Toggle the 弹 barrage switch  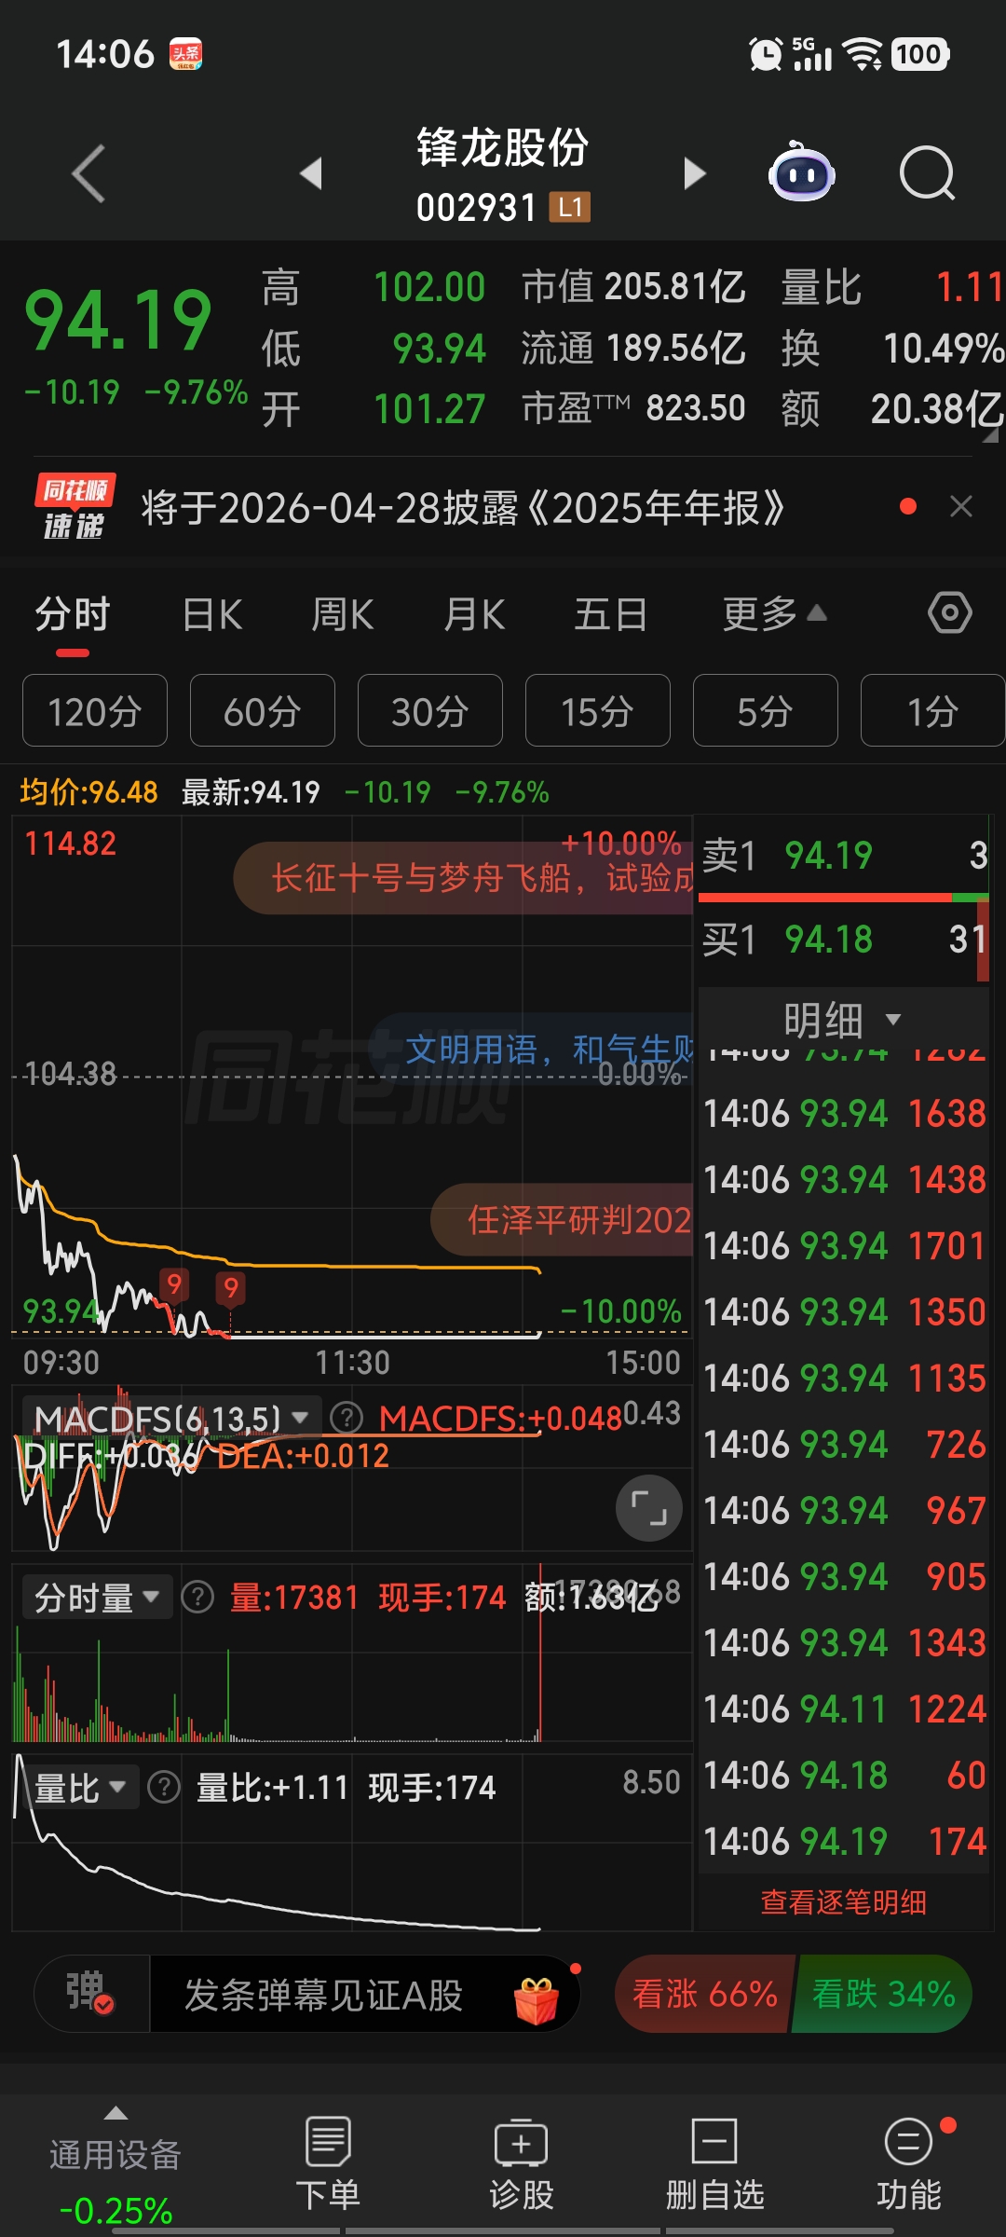click(91, 1993)
